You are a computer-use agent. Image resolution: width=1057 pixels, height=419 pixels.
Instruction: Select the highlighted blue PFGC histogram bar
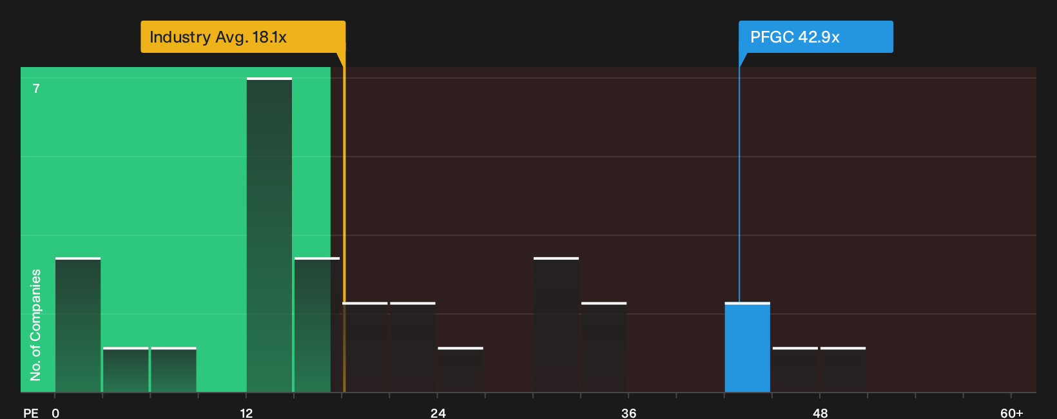coord(747,347)
